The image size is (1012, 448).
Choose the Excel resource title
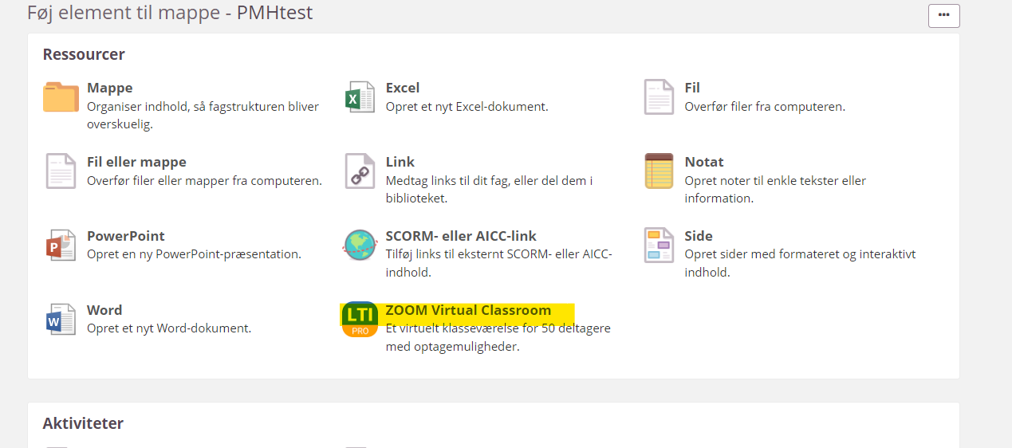coord(402,88)
